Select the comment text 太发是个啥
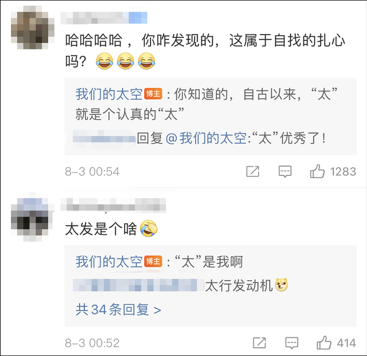The height and width of the screenshot is (356, 367). point(101,229)
